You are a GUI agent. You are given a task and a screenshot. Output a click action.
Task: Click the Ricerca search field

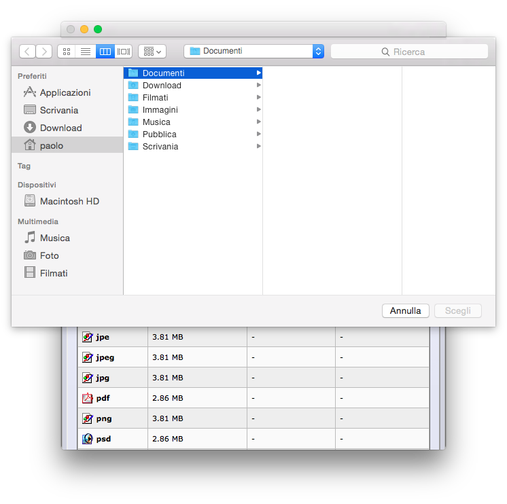point(409,52)
